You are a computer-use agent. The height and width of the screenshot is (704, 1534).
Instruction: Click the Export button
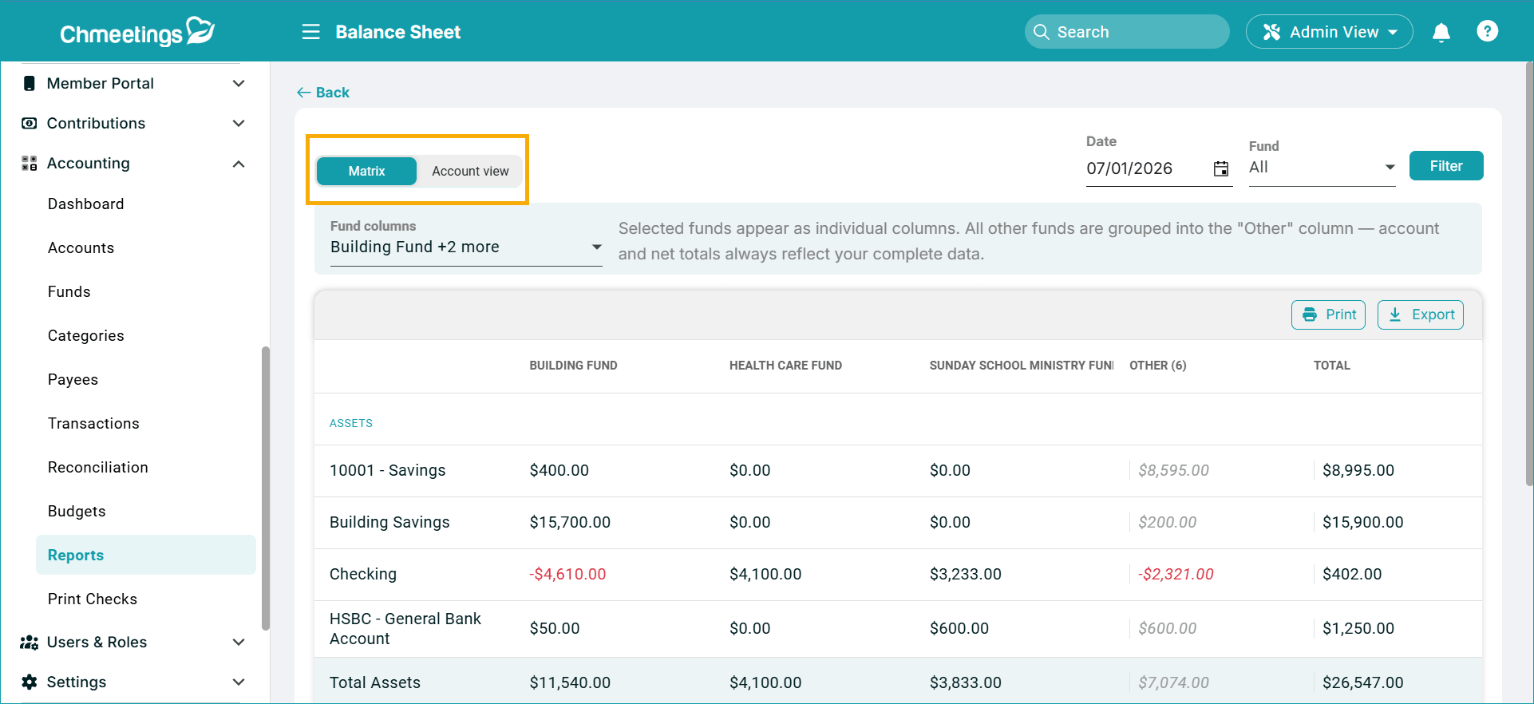(x=1421, y=314)
